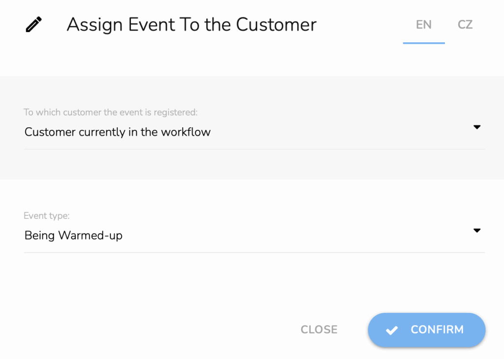
Task: Click the checkmark icon on Confirm
Action: click(x=392, y=330)
